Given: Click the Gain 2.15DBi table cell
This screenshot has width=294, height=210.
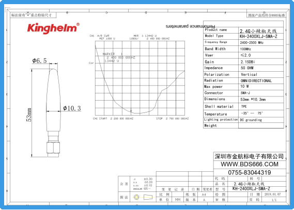Looking at the screenshot, I should point(261,62).
